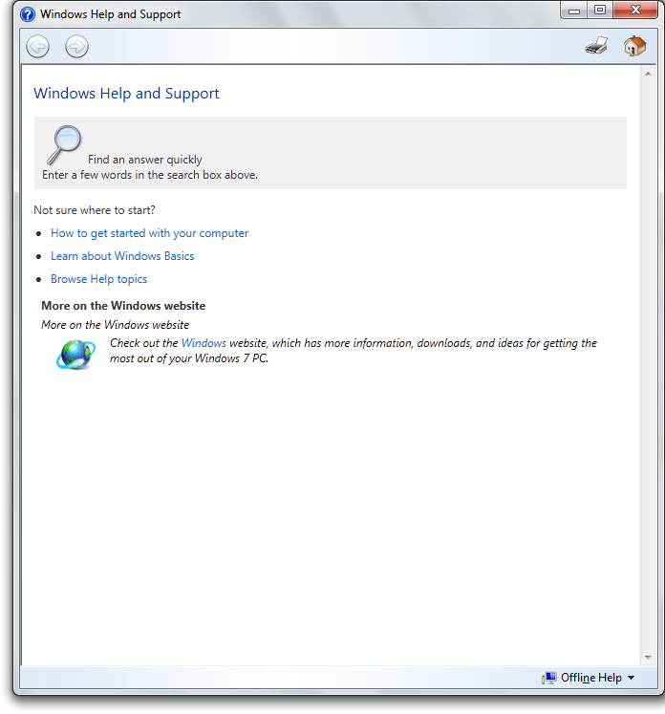Image resolution: width=665 pixels, height=714 pixels.
Task: Click the Back navigation arrow button
Action: 37,46
